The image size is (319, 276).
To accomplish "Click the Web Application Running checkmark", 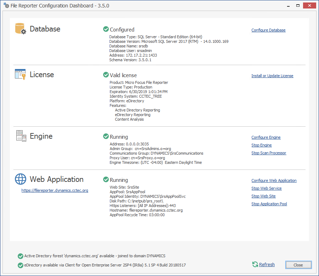I will [x=106, y=179].
